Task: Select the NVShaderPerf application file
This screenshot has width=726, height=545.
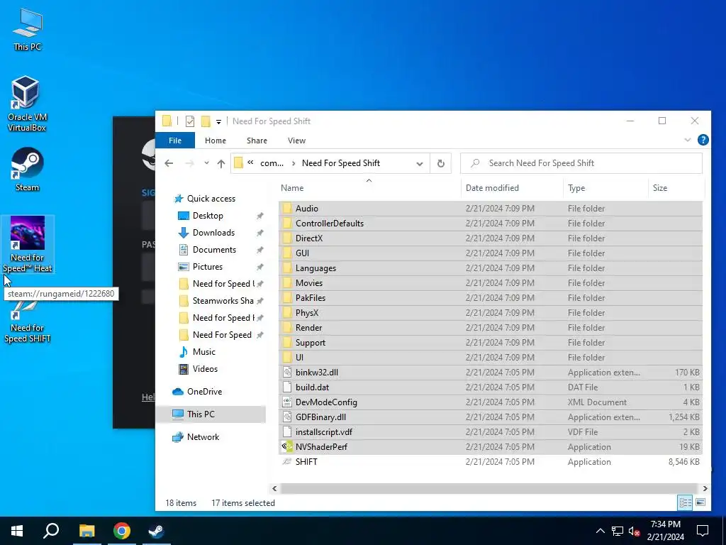Action: click(321, 447)
